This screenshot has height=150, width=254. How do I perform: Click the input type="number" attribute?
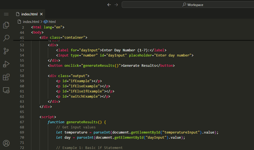84,55
